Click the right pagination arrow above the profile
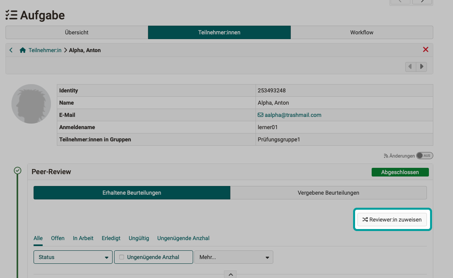 tap(421, 66)
